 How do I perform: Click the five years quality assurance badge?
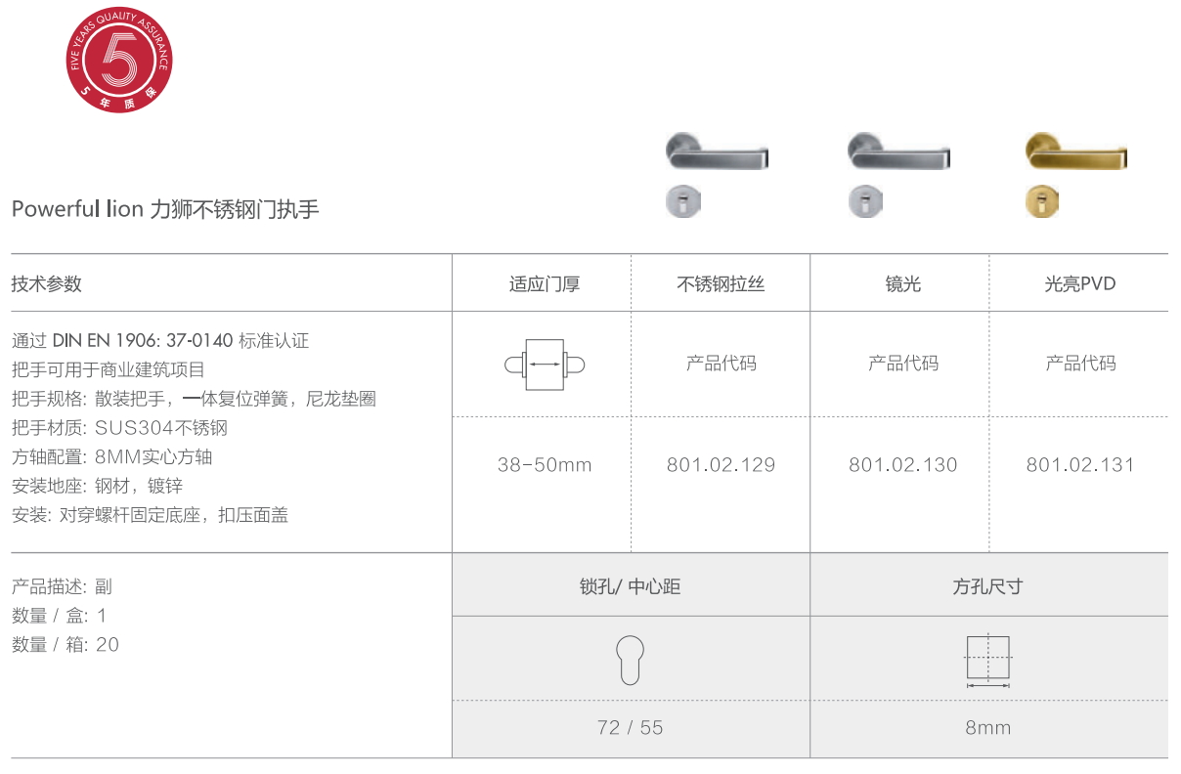(x=120, y=64)
